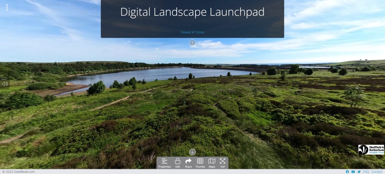Click the 'Viewed 47 times' text
Screen dimensions: 385x174
(x=192, y=32)
